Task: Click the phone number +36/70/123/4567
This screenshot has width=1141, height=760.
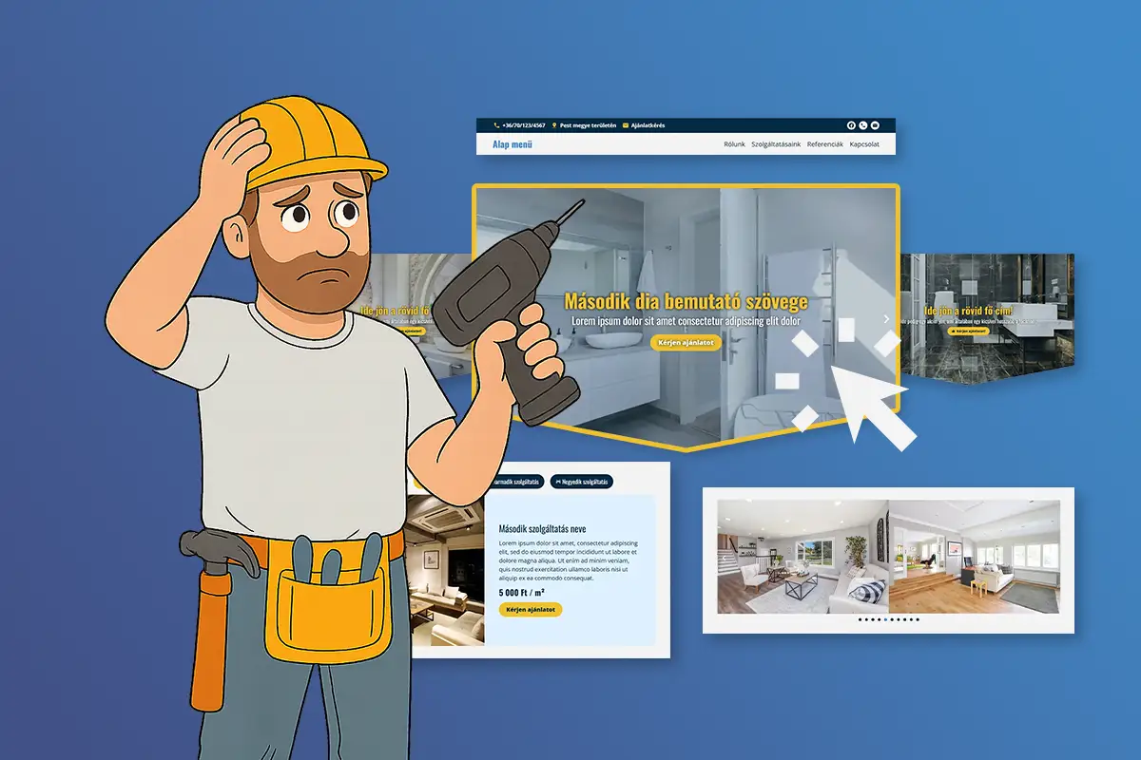Action: tap(524, 125)
